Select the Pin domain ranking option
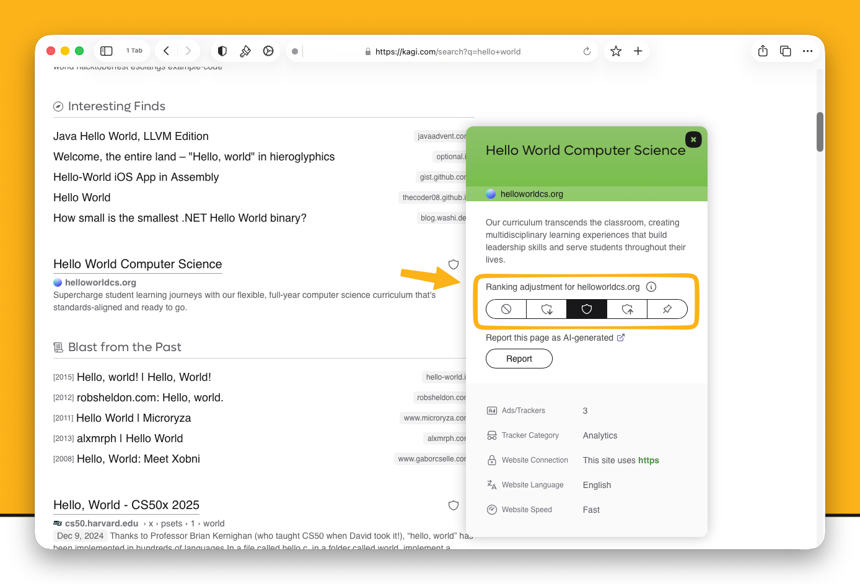 pyautogui.click(x=667, y=309)
